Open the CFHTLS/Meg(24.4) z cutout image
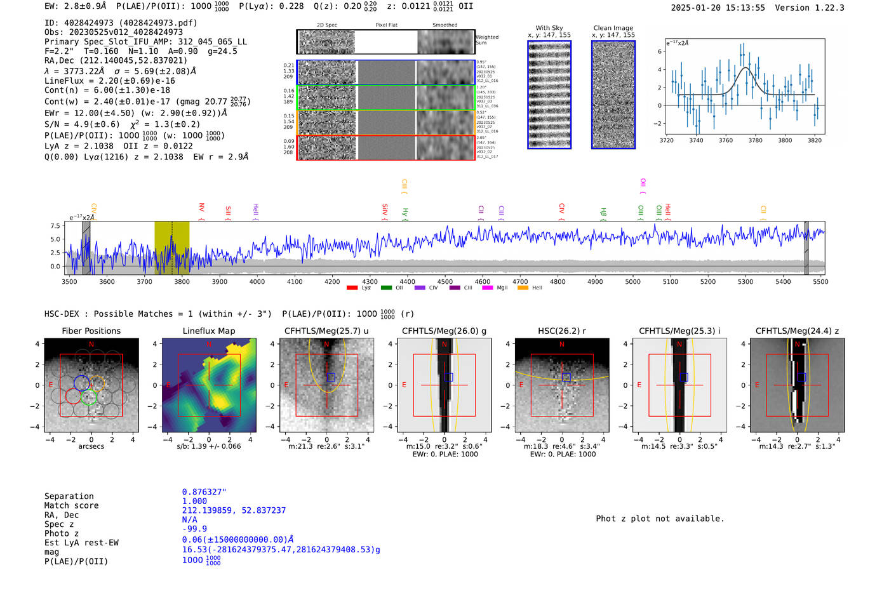Image resolution: width=889 pixels, height=605 pixels. 798,385
